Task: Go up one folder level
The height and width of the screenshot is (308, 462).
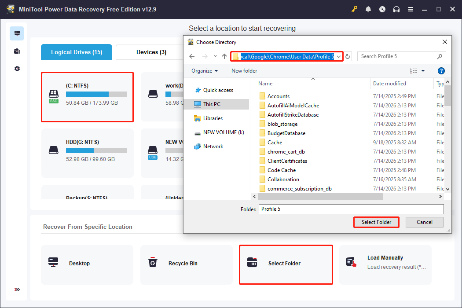Action: coord(224,56)
